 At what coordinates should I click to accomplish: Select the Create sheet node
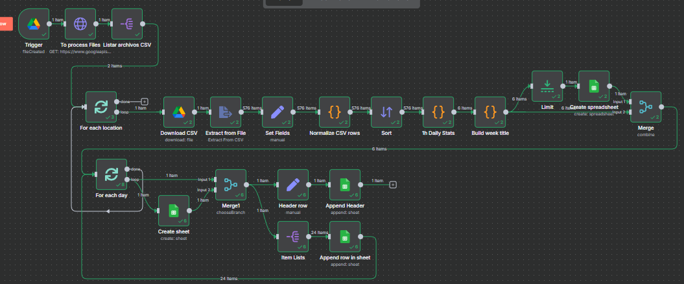174,211
